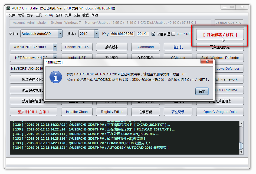This screenshot has width=256, height=174.
Task: Click the 终结进程和服务 button
Action: (x=27, y=79)
